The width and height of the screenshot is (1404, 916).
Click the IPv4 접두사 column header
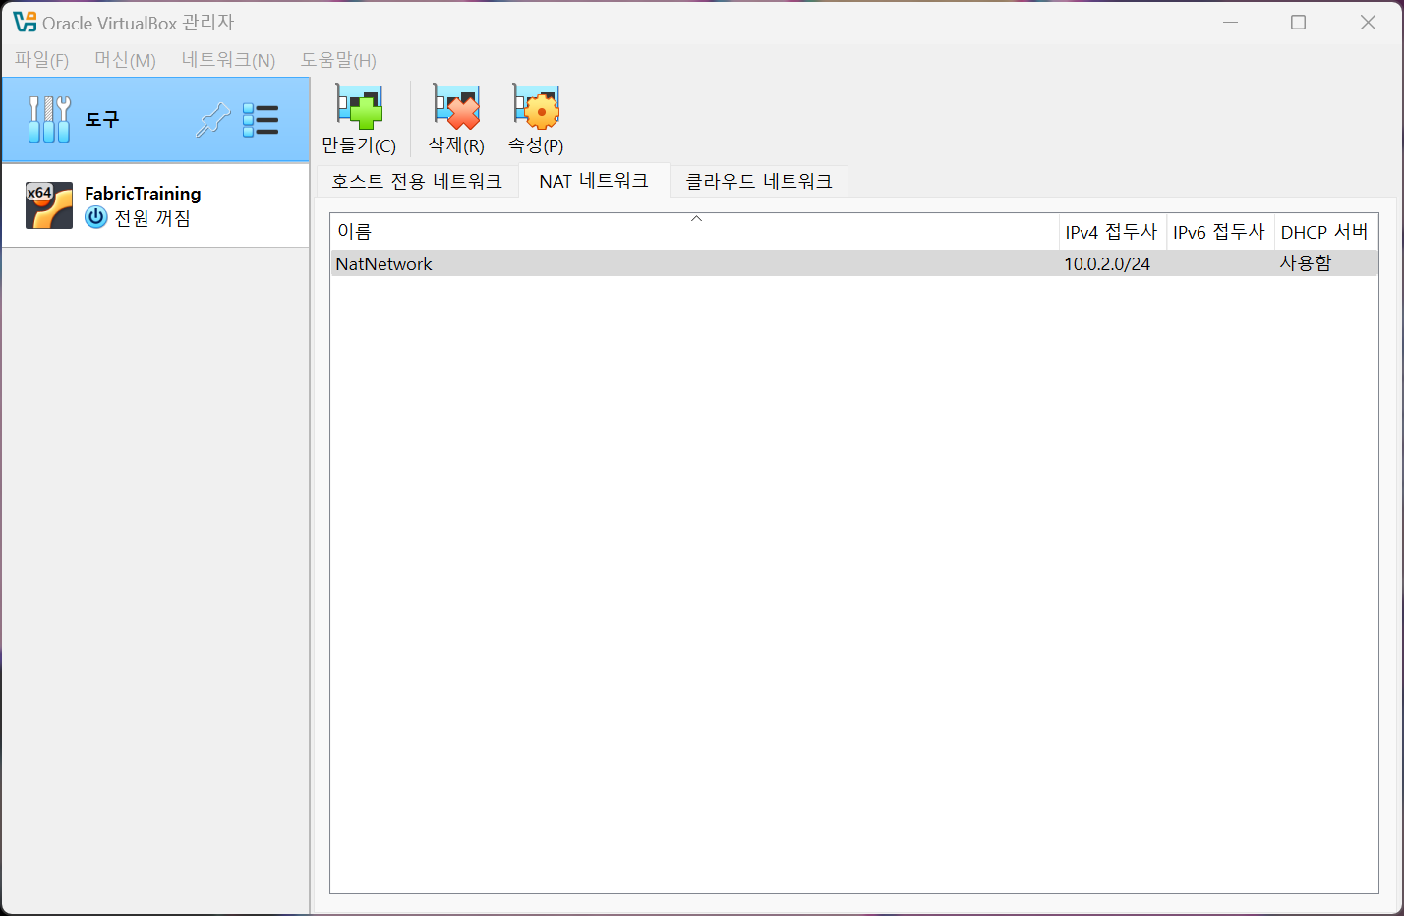tap(1112, 232)
